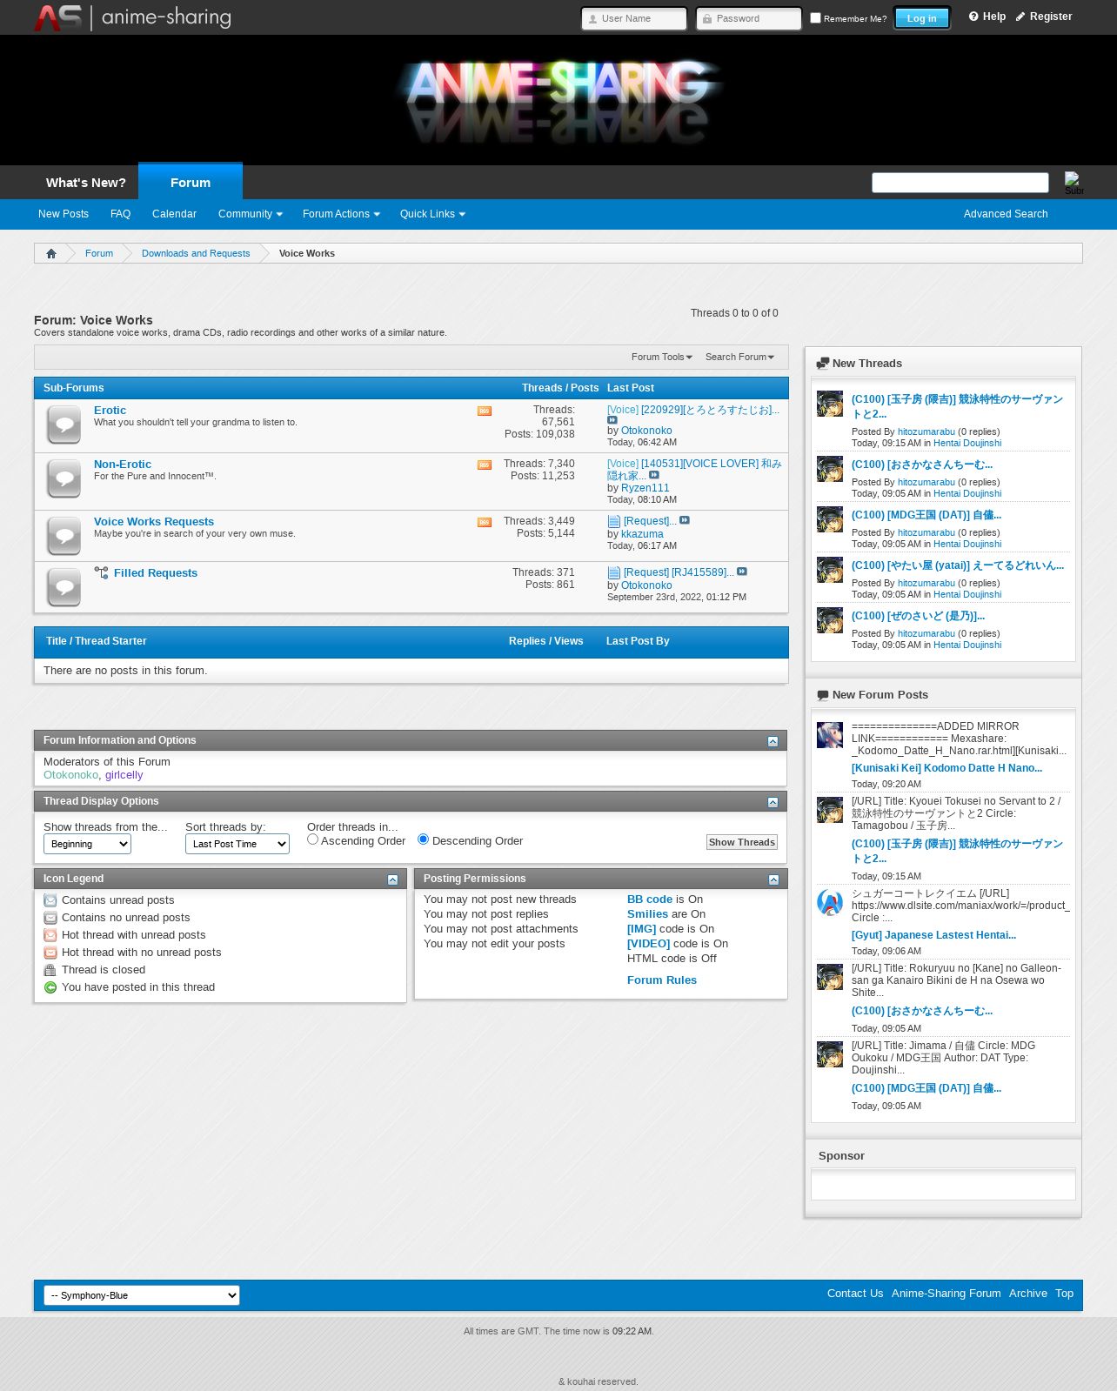Image resolution: width=1117 pixels, height=1391 pixels.
Task: Click avatar beside Gyut Japanese Lastest post
Action: [830, 902]
